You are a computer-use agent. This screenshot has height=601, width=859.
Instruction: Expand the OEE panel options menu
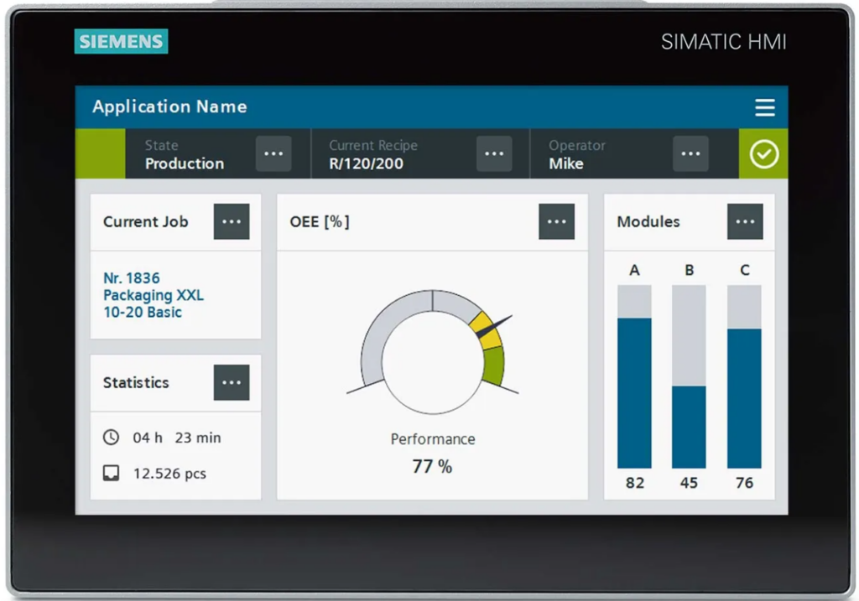click(x=556, y=221)
